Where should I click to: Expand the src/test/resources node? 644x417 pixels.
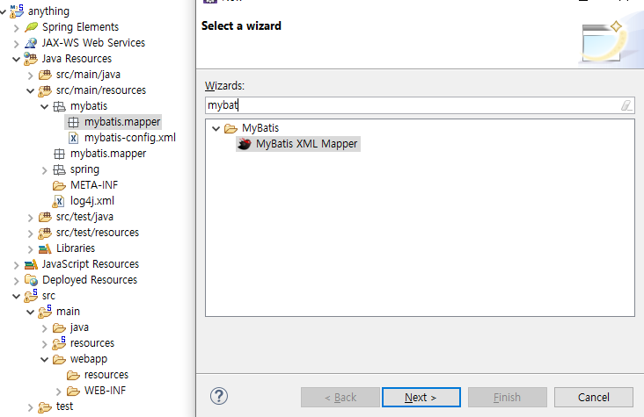(31, 234)
